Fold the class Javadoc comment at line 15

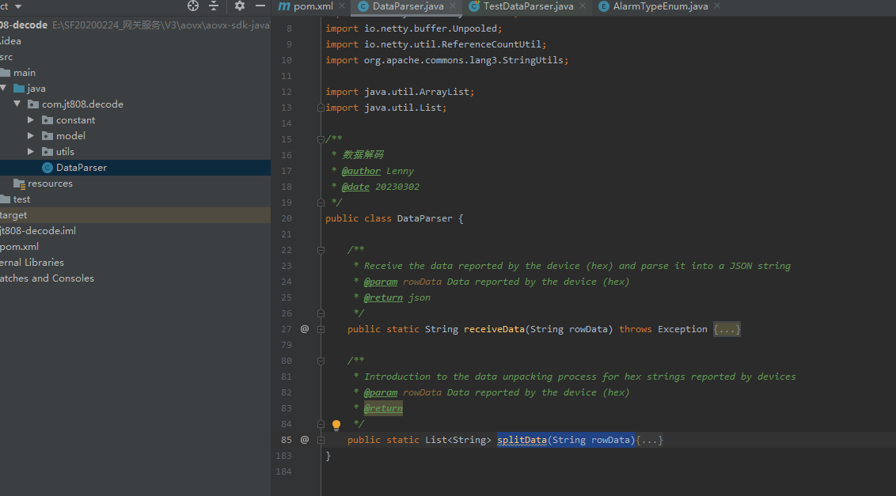coord(321,139)
